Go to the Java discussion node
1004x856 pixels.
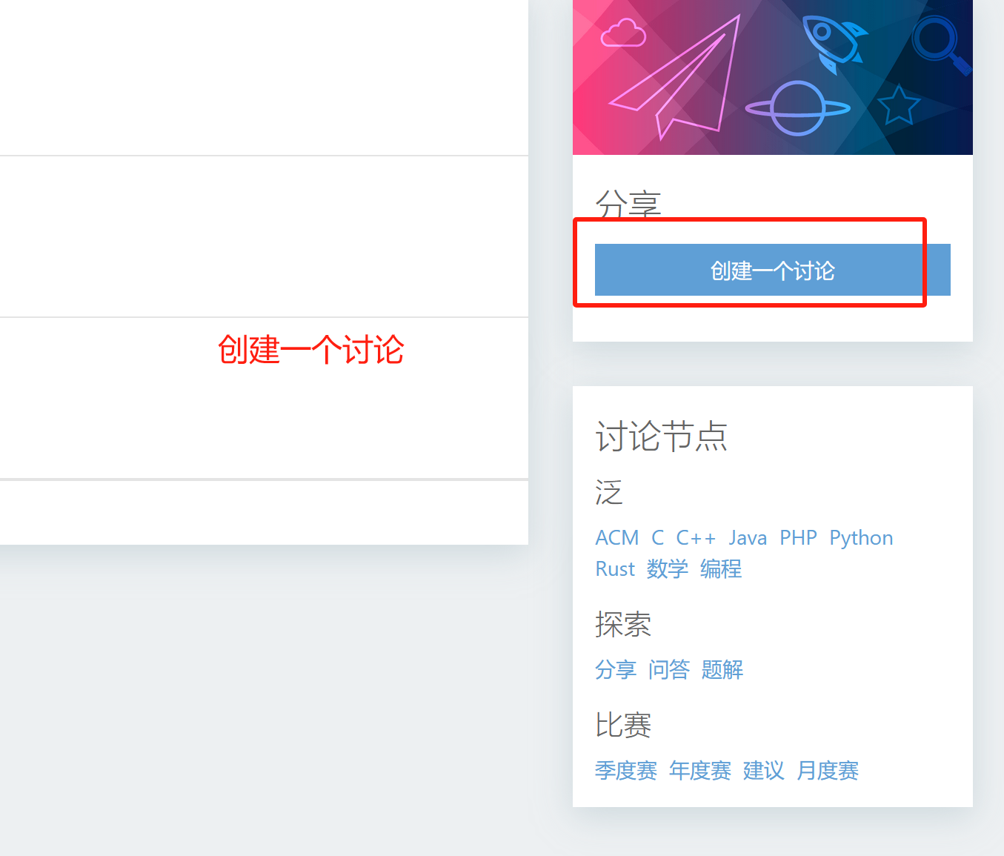pyautogui.click(x=748, y=537)
